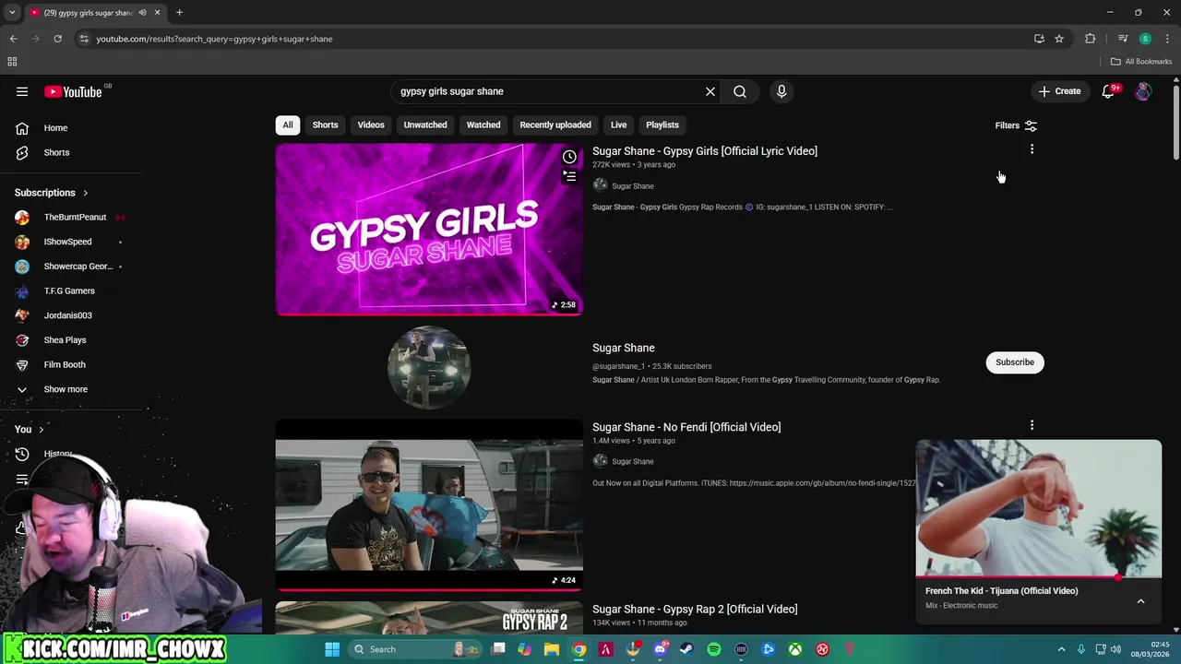Open Sugar Shane - No Fendi title link

click(686, 427)
